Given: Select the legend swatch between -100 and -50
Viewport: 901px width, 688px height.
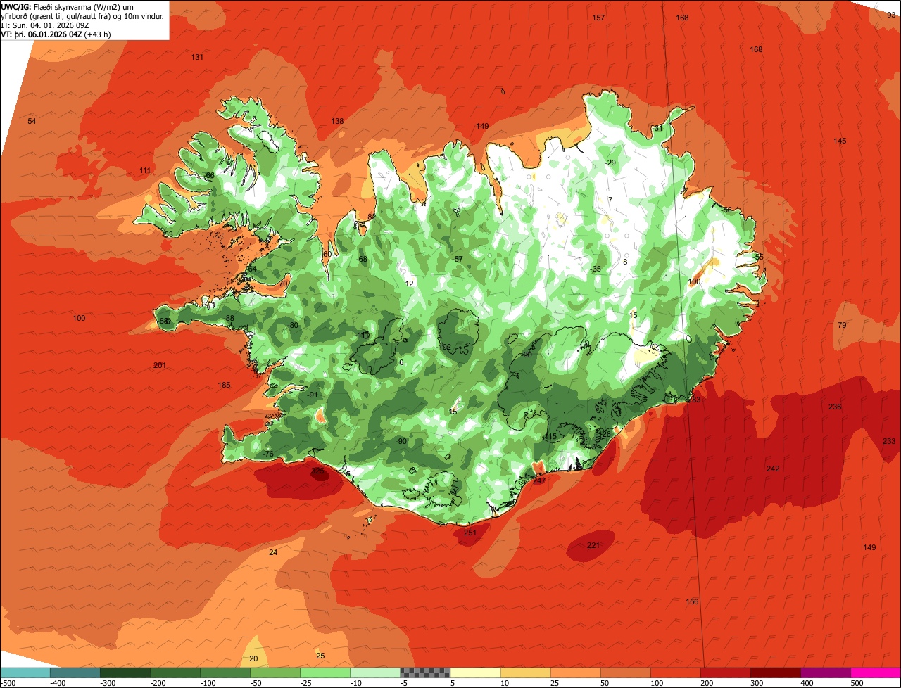Looking at the screenshot, I should [x=225, y=673].
